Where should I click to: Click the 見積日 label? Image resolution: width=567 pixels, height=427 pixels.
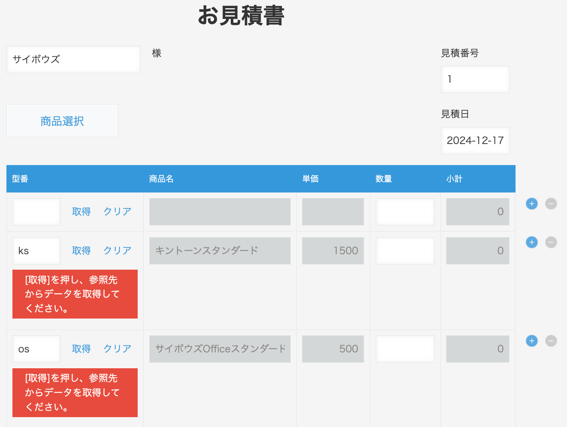tap(455, 114)
